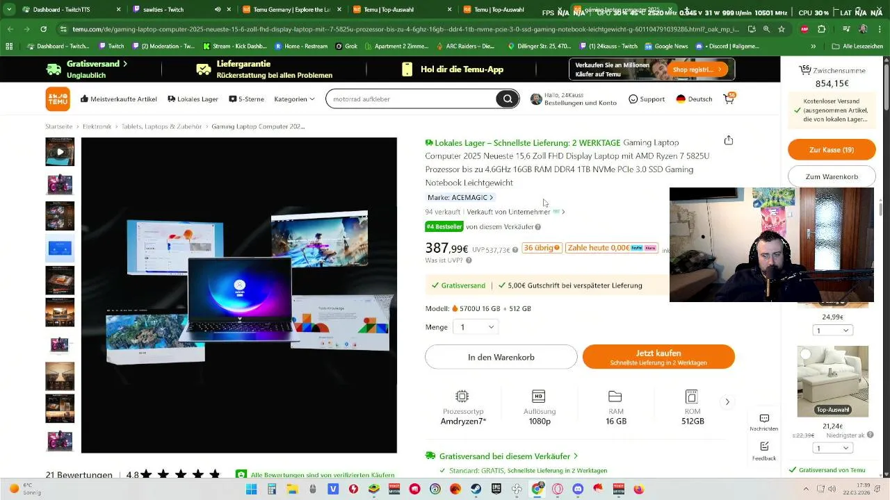The width and height of the screenshot is (890, 500).
Task: Reload the page with browser refresh button
Action: tap(43, 29)
